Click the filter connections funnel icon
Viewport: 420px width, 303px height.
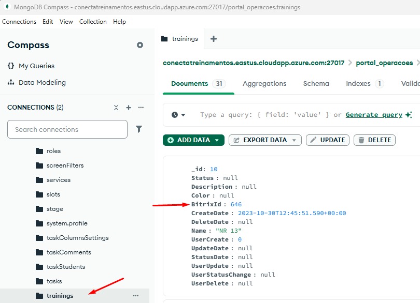coord(139,129)
